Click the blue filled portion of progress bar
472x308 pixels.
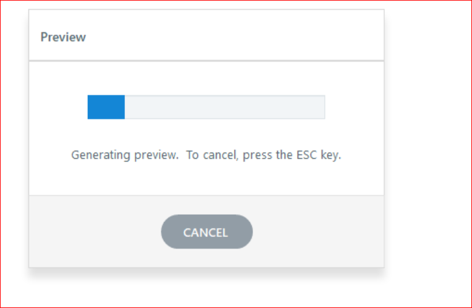(106, 107)
